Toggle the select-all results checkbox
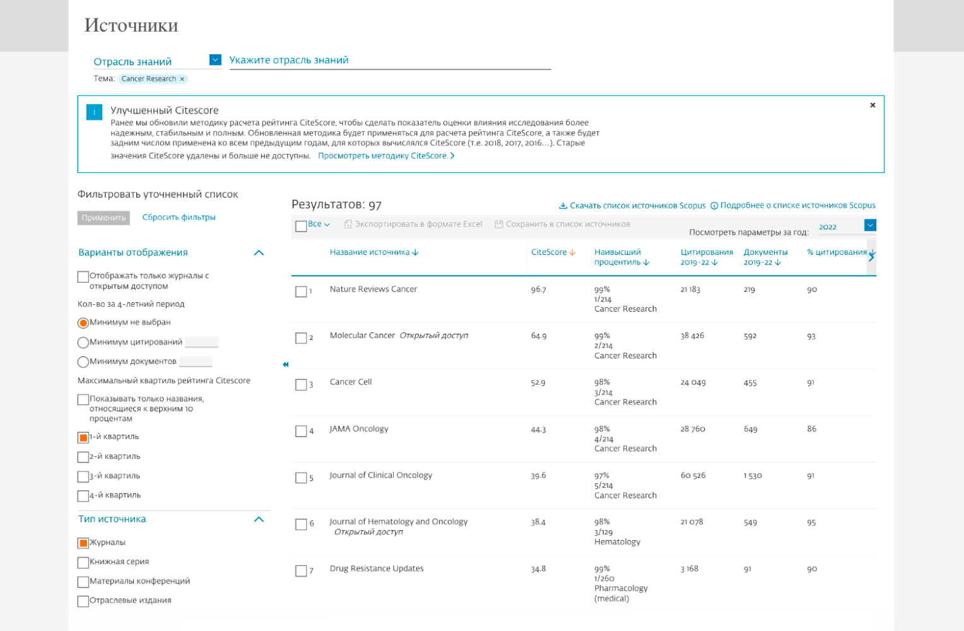This screenshot has width=964, height=631. (301, 226)
